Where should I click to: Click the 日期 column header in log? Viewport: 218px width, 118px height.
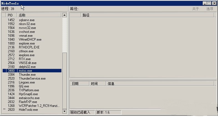(x=79, y=83)
